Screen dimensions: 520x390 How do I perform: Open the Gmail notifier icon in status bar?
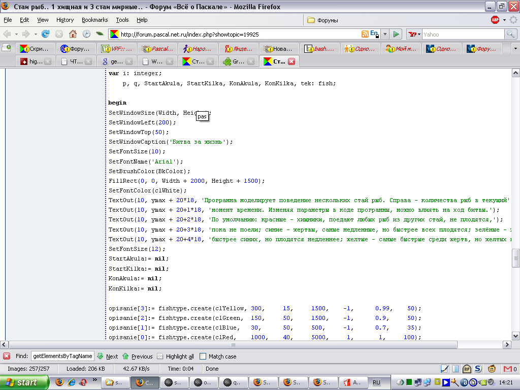coord(506,369)
